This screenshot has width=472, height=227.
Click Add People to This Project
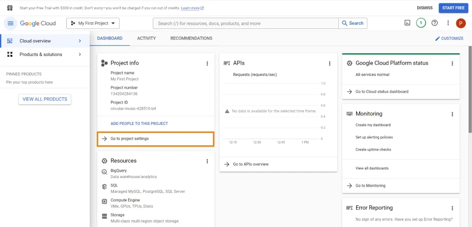click(139, 123)
